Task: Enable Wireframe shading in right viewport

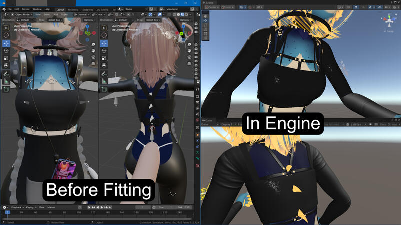Action: point(174,15)
